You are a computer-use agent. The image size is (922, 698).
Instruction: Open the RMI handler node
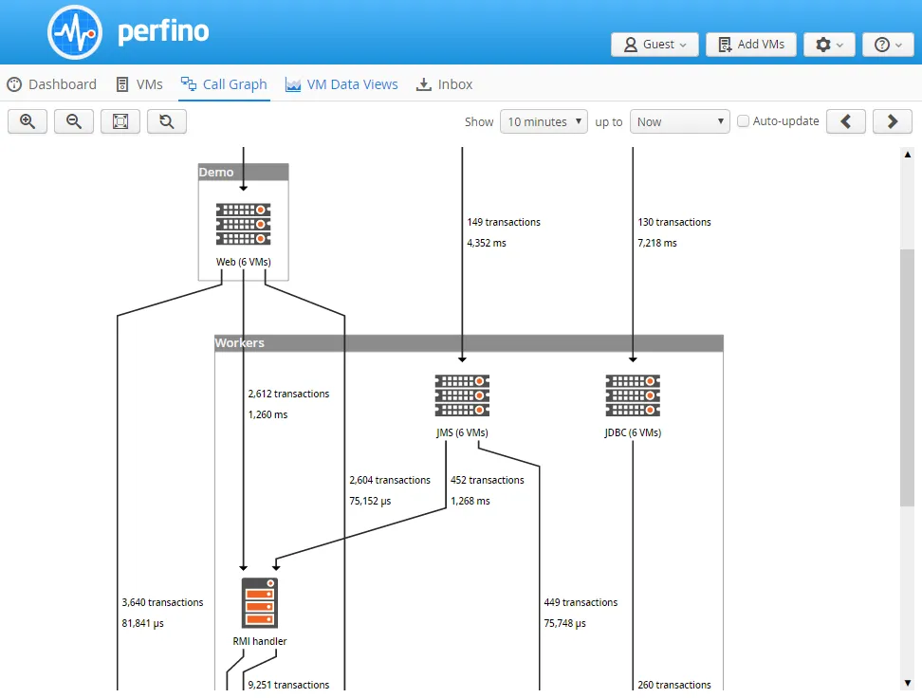tap(259, 601)
